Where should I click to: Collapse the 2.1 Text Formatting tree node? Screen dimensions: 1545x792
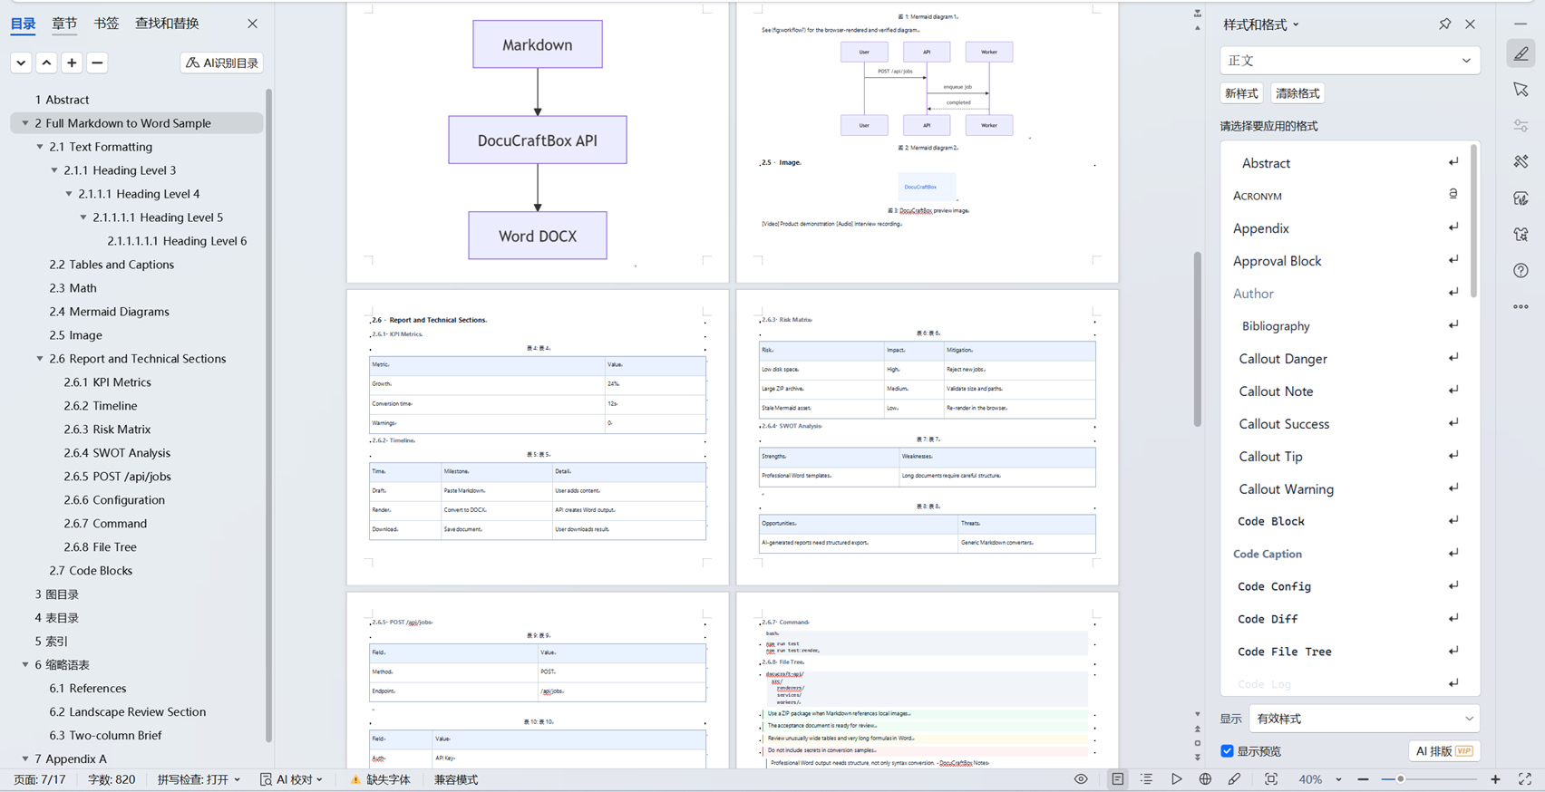coord(40,147)
